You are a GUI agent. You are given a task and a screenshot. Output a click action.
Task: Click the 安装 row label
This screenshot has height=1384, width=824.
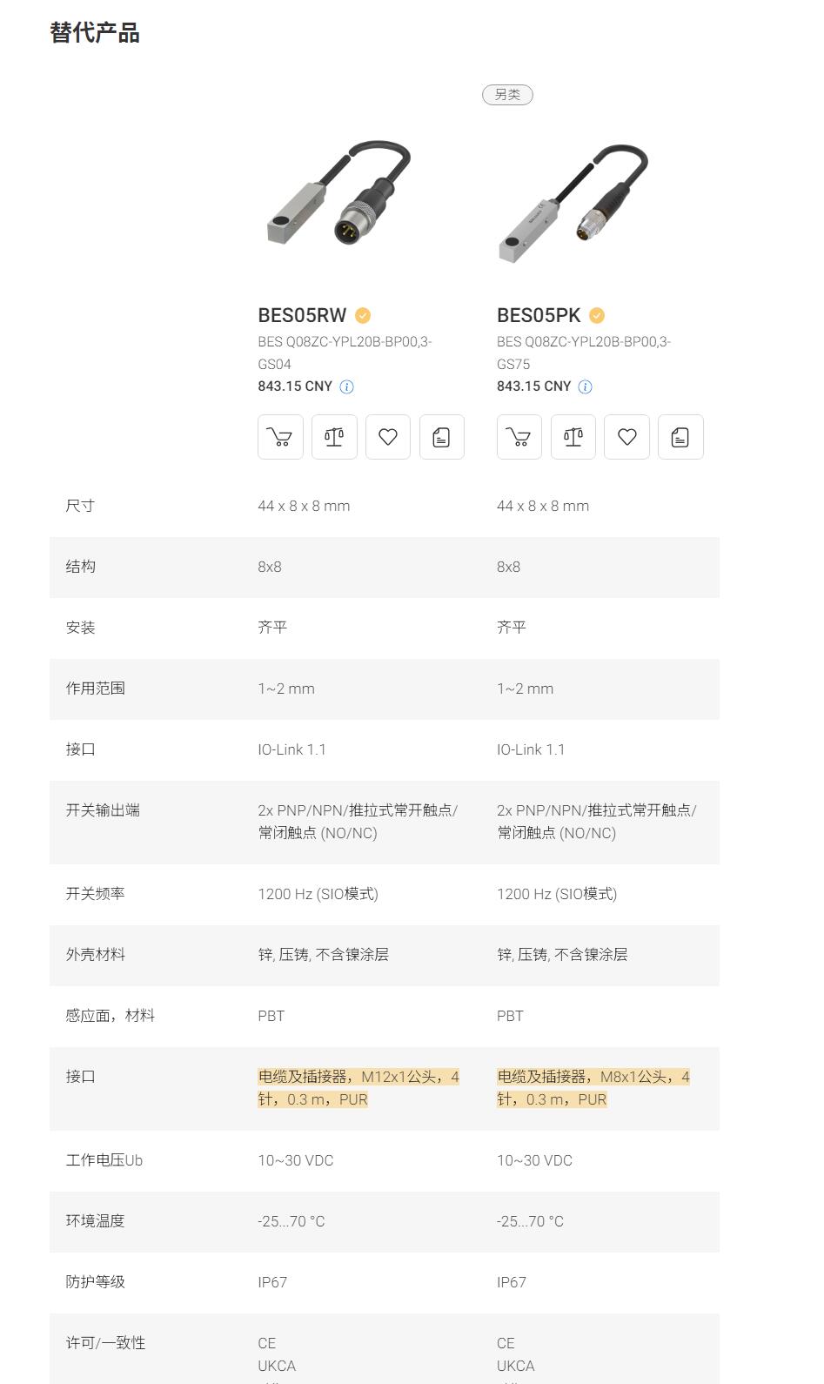point(80,628)
